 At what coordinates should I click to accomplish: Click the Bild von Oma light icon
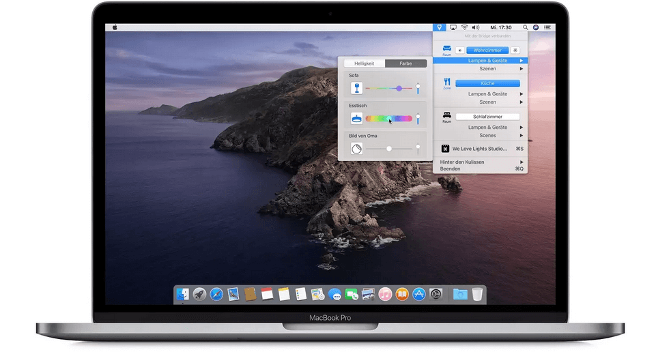tap(356, 148)
